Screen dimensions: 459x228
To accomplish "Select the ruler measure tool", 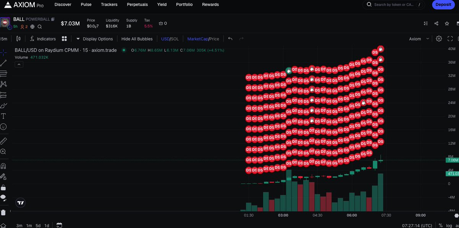I will pos(4,141).
